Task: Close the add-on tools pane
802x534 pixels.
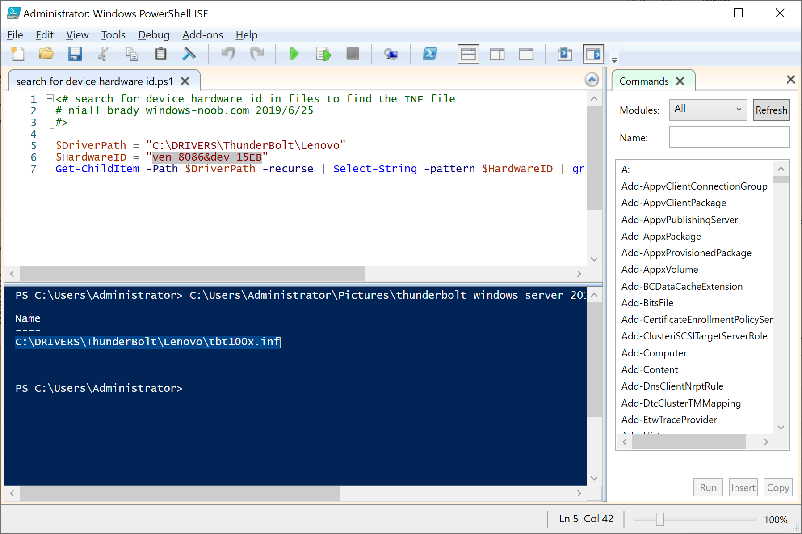Action: 790,79
